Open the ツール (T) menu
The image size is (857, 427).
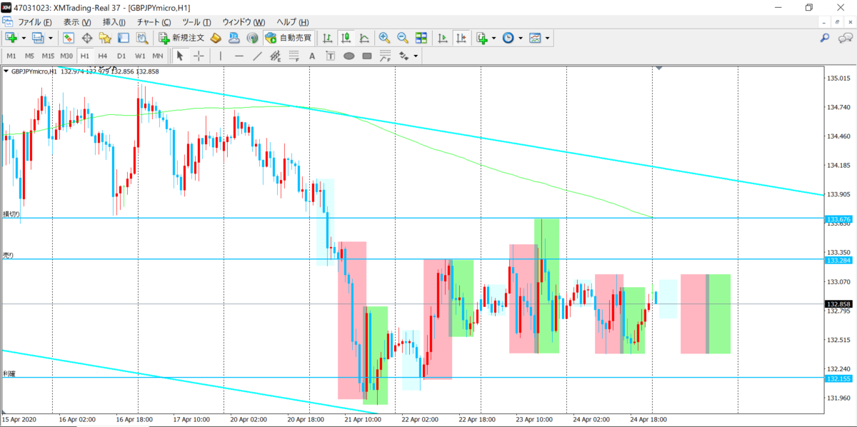tap(196, 22)
